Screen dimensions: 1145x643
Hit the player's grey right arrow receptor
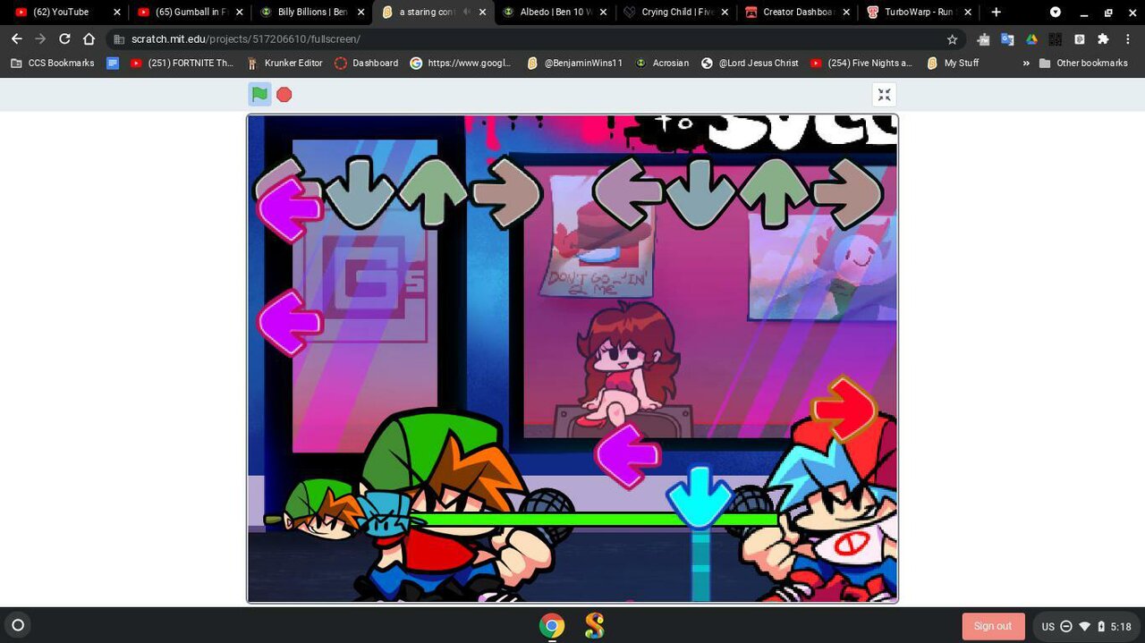(847, 191)
